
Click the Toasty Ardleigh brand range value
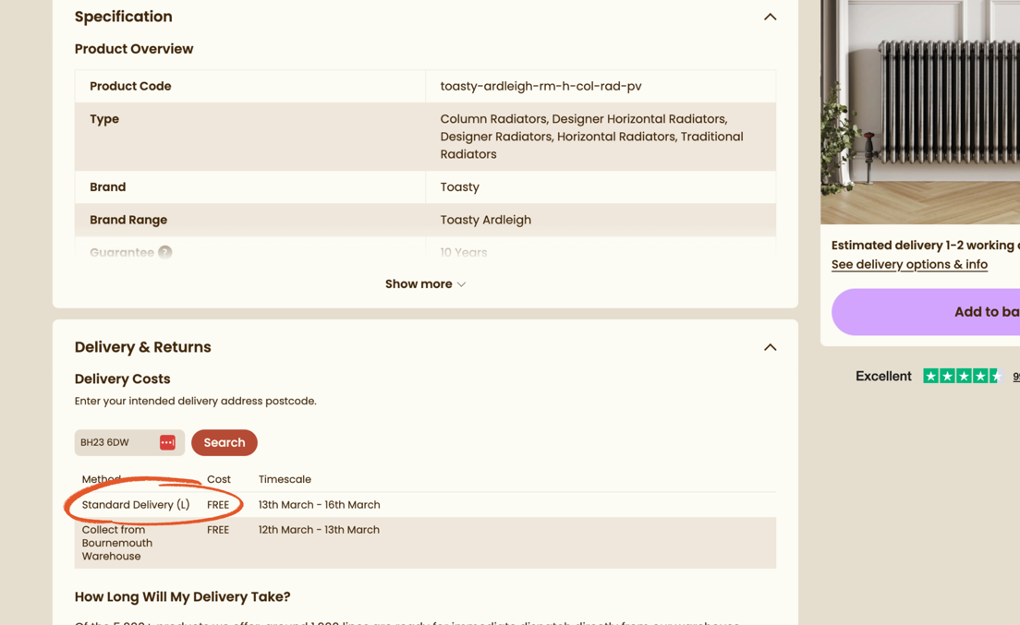486,220
